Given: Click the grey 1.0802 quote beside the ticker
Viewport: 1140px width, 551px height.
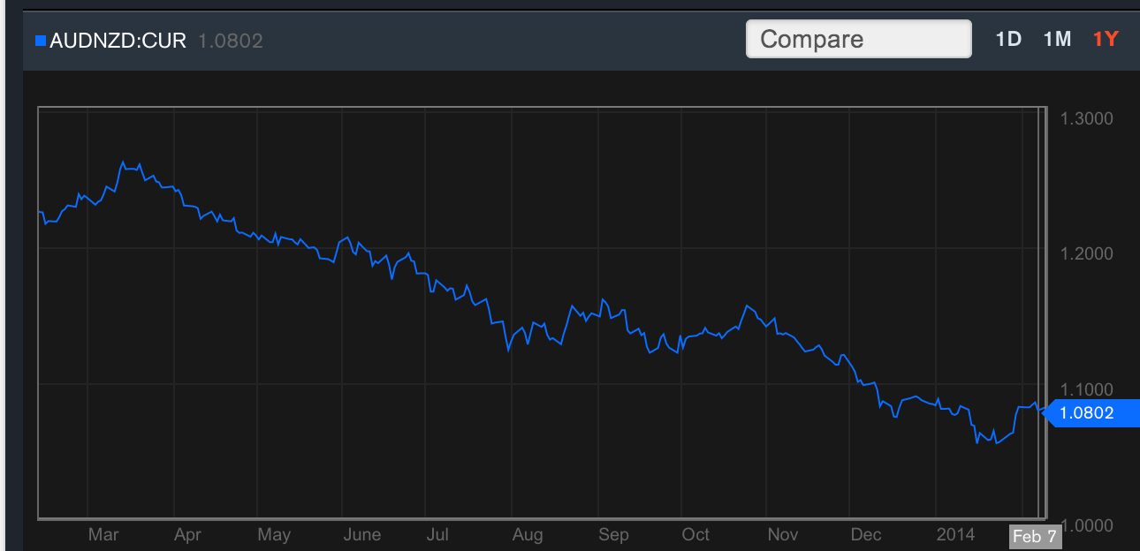Looking at the screenshot, I should click(230, 41).
